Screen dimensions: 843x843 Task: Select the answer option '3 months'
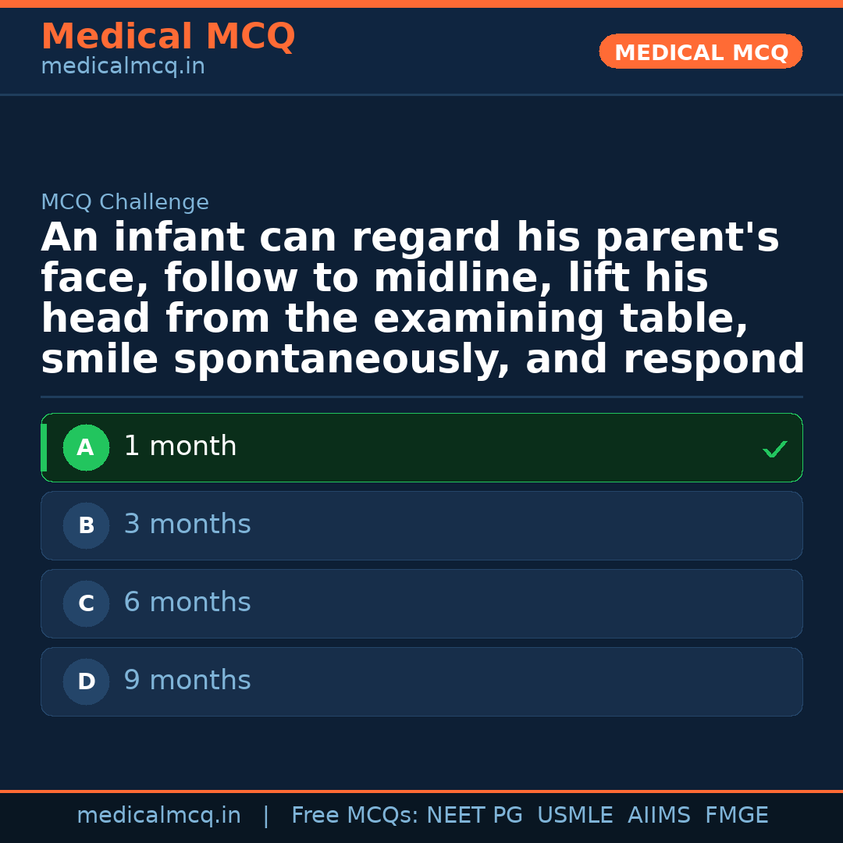pyautogui.click(x=421, y=525)
